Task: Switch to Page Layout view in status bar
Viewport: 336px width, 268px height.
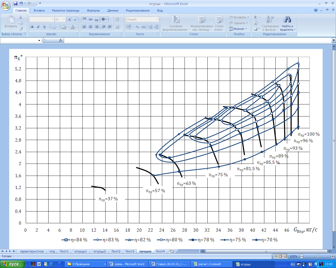Action: [281, 256]
